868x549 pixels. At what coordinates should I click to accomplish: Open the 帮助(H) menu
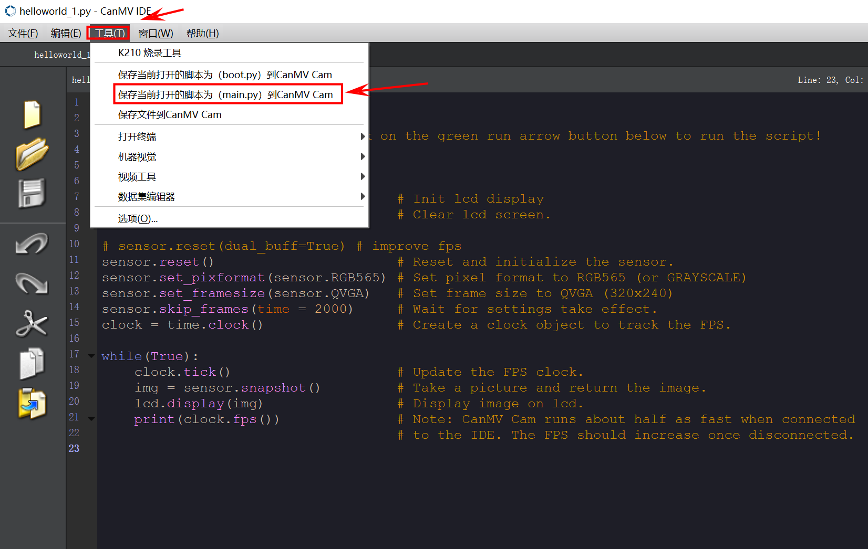202,33
